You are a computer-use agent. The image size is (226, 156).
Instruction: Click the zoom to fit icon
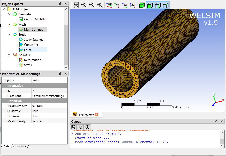pos(76,5)
